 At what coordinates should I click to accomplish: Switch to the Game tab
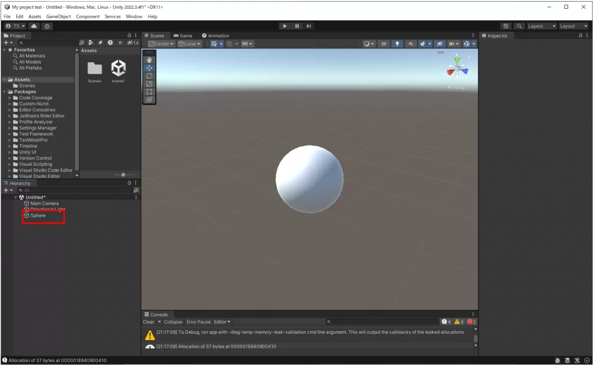pyautogui.click(x=183, y=36)
